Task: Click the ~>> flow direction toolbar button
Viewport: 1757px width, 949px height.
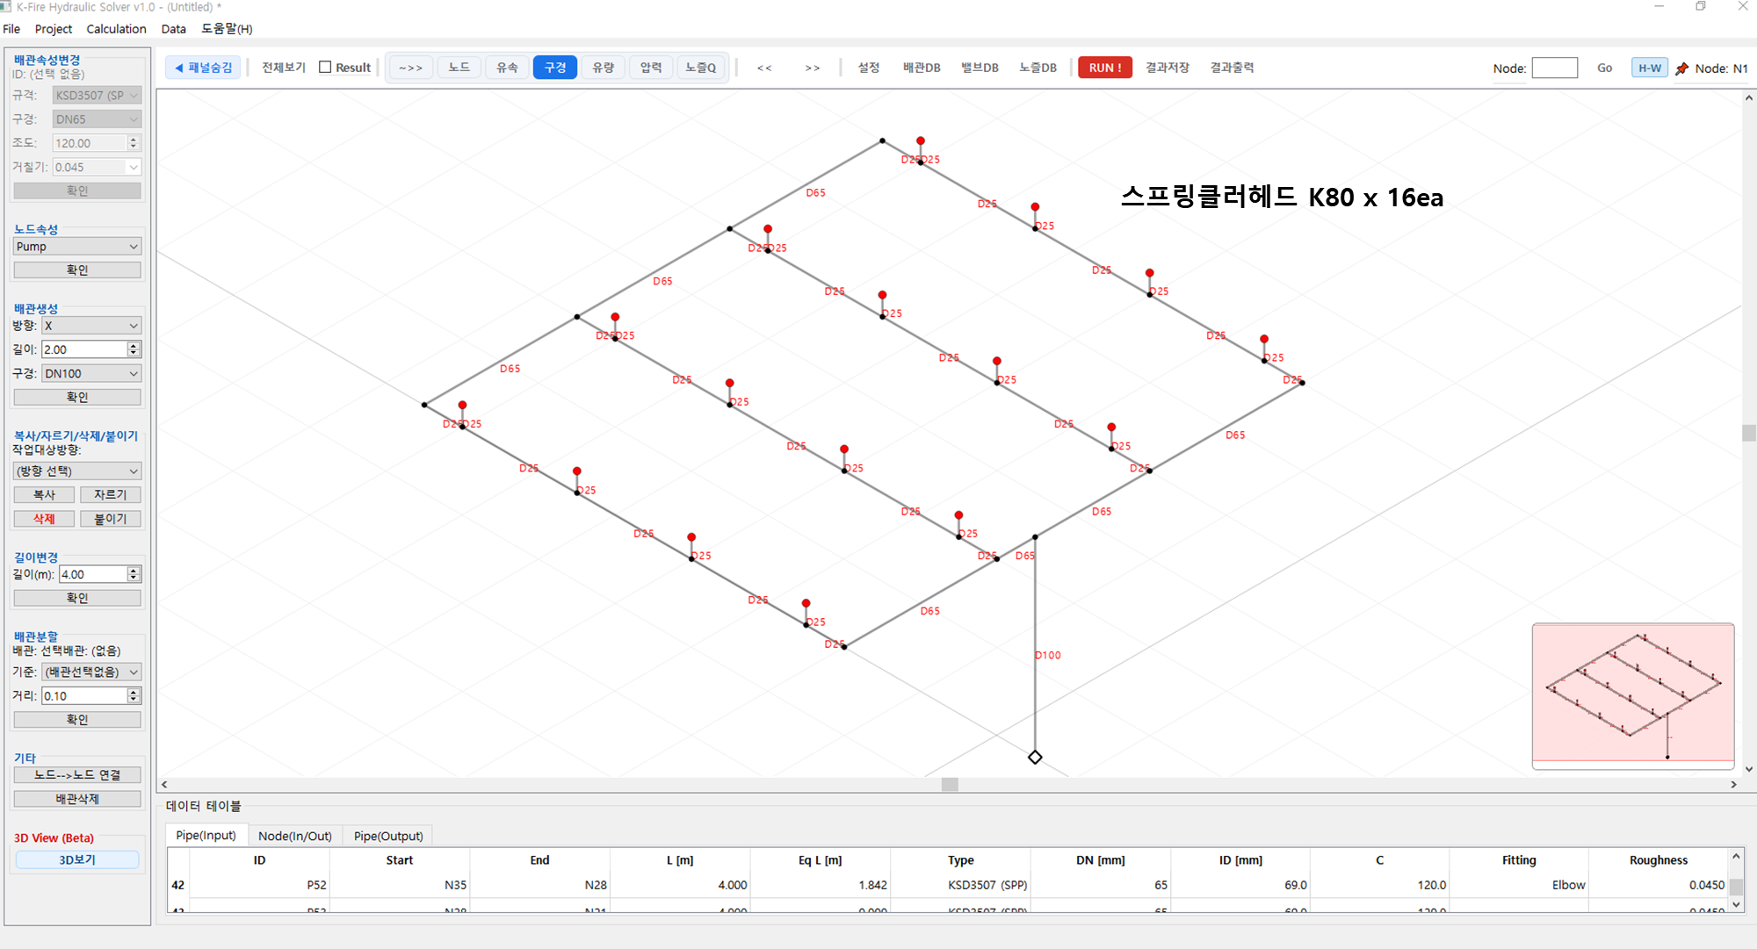Action: (x=410, y=68)
